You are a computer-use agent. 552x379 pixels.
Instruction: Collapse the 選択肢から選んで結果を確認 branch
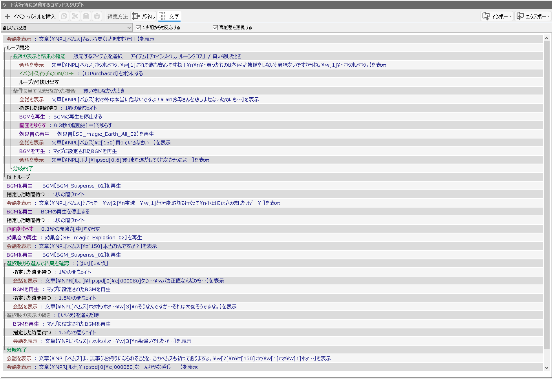click(x=5, y=264)
